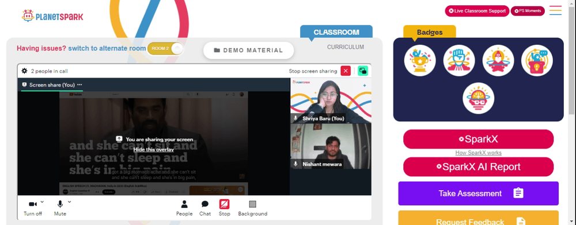The image size is (576, 225).
Task: Open the Chat panel
Action: [205, 208]
